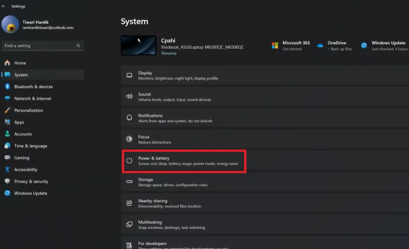Open Privacy & security page
This screenshot has width=409, height=249.
31,181
